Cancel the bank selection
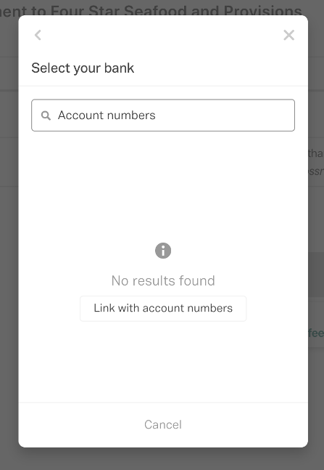The width and height of the screenshot is (324, 470). click(x=163, y=424)
